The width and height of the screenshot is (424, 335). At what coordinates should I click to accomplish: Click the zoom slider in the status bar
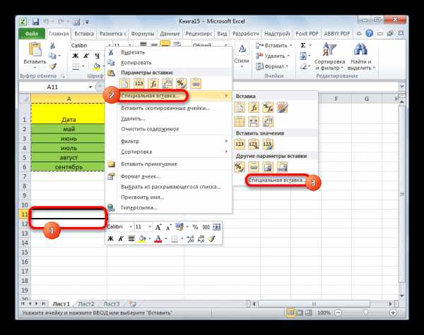click(365, 313)
